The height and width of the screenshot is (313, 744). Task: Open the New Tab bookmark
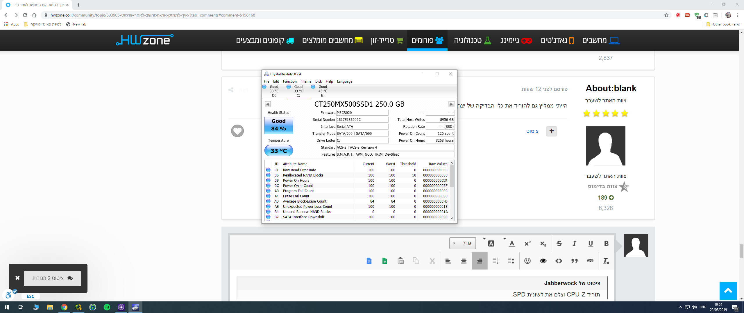click(76, 24)
